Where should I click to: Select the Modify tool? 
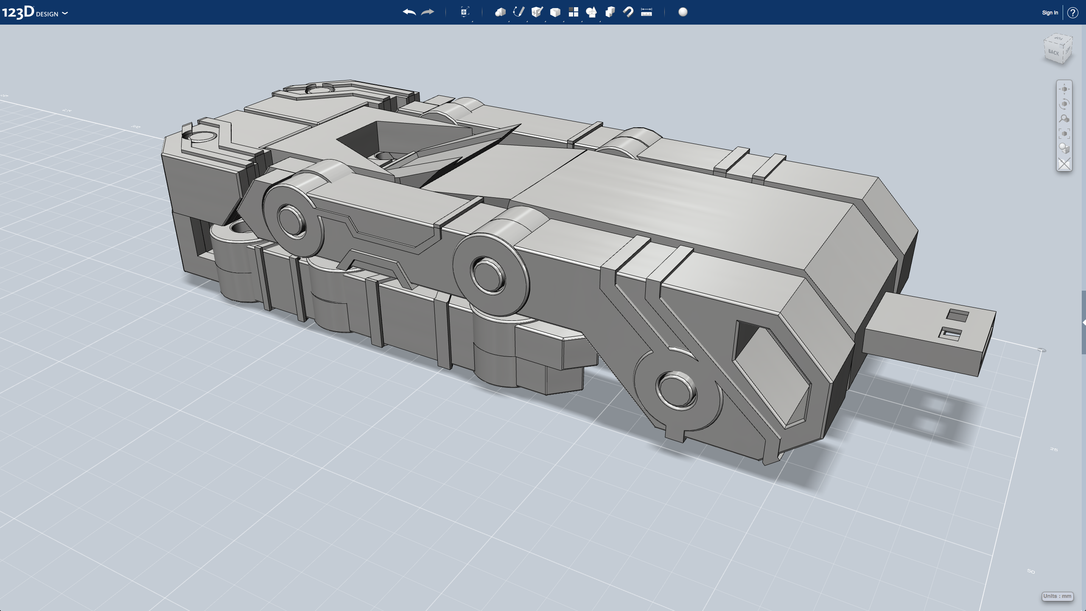(x=555, y=12)
